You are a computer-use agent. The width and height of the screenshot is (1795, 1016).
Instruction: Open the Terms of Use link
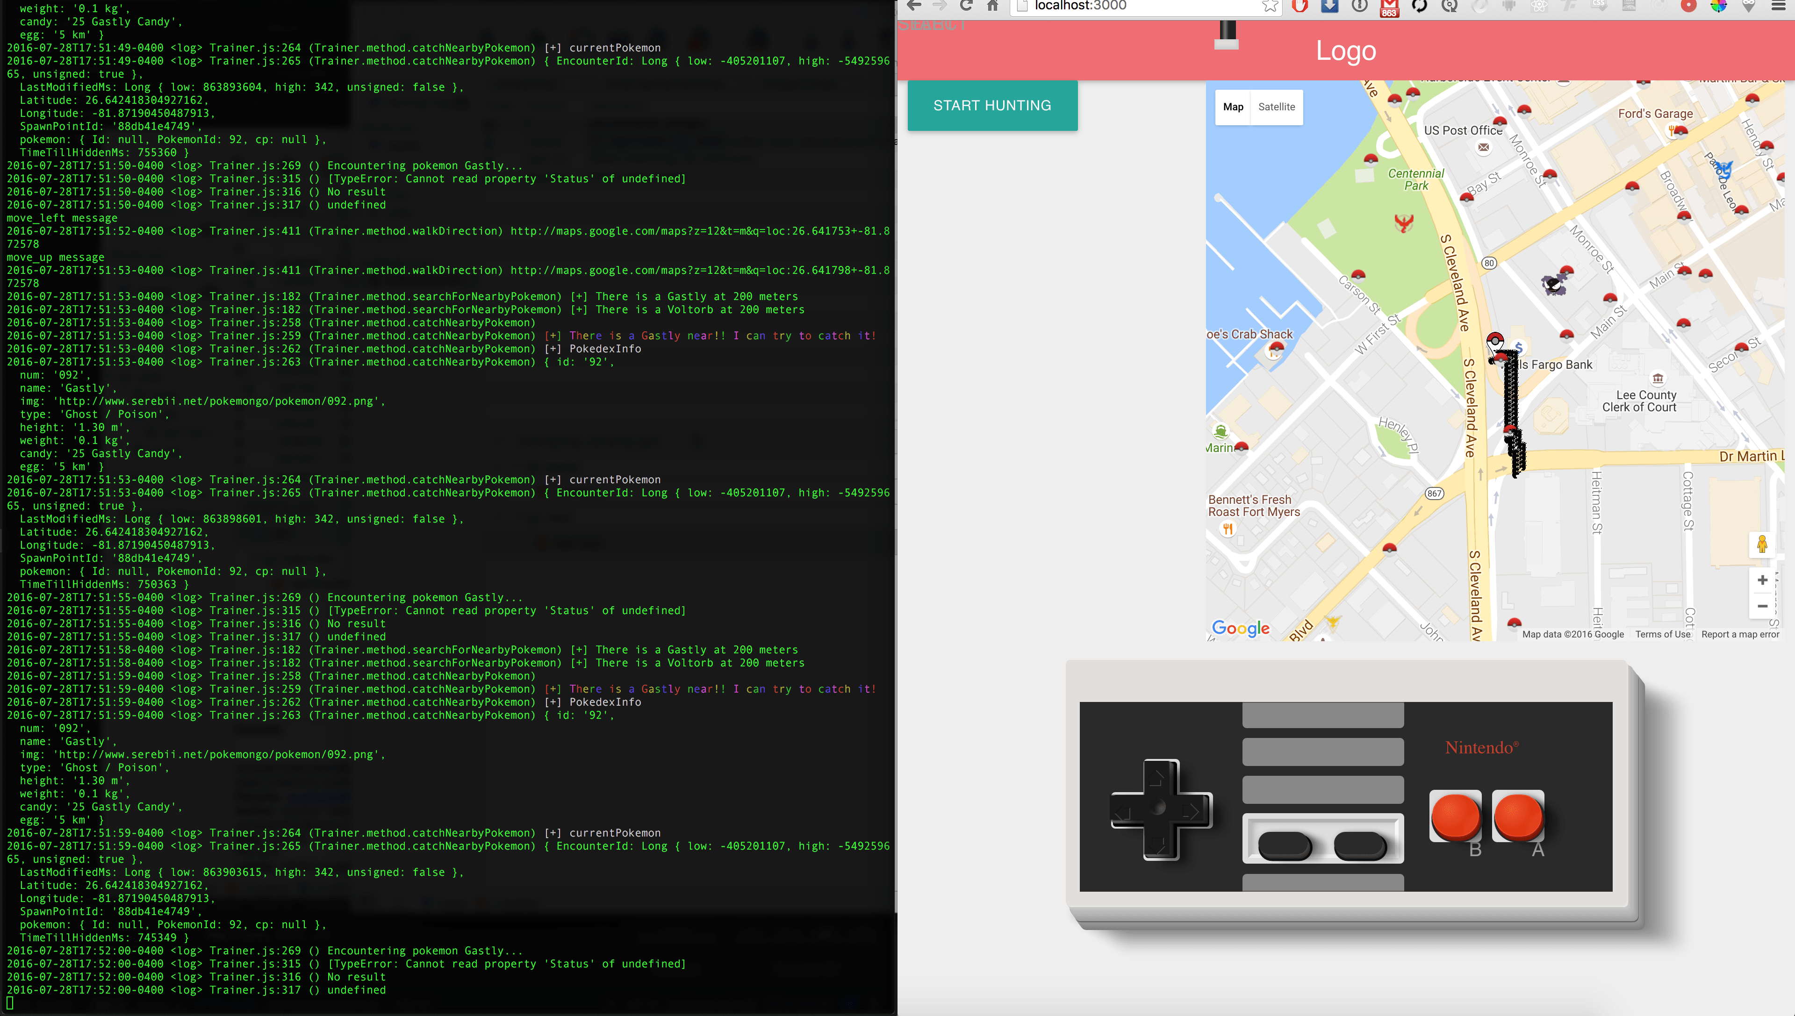tap(1662, 634)
